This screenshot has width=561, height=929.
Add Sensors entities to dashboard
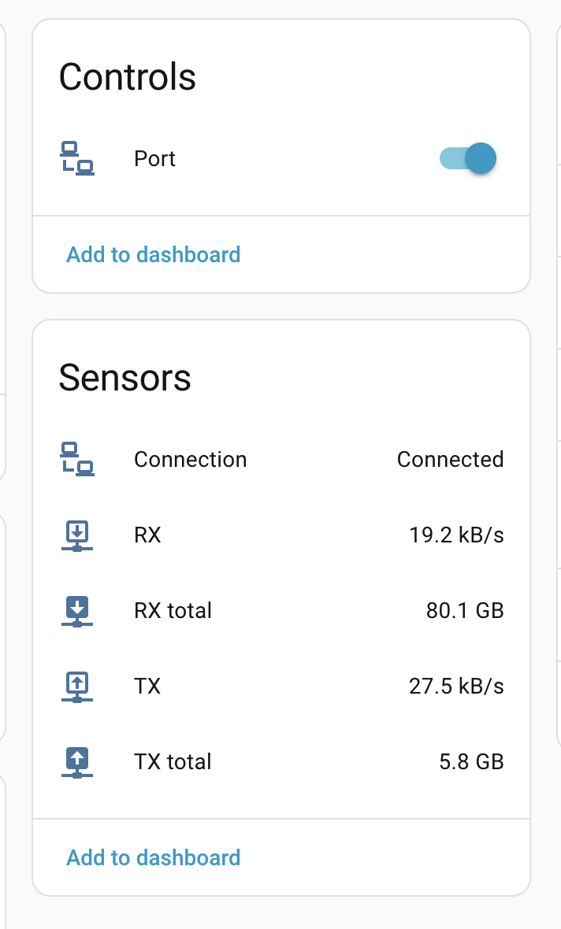pos(154,857)
